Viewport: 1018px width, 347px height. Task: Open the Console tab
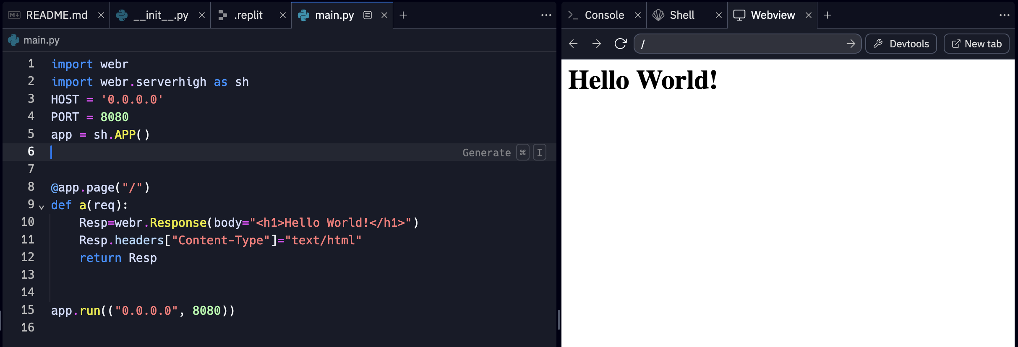[x=604, y=15]
